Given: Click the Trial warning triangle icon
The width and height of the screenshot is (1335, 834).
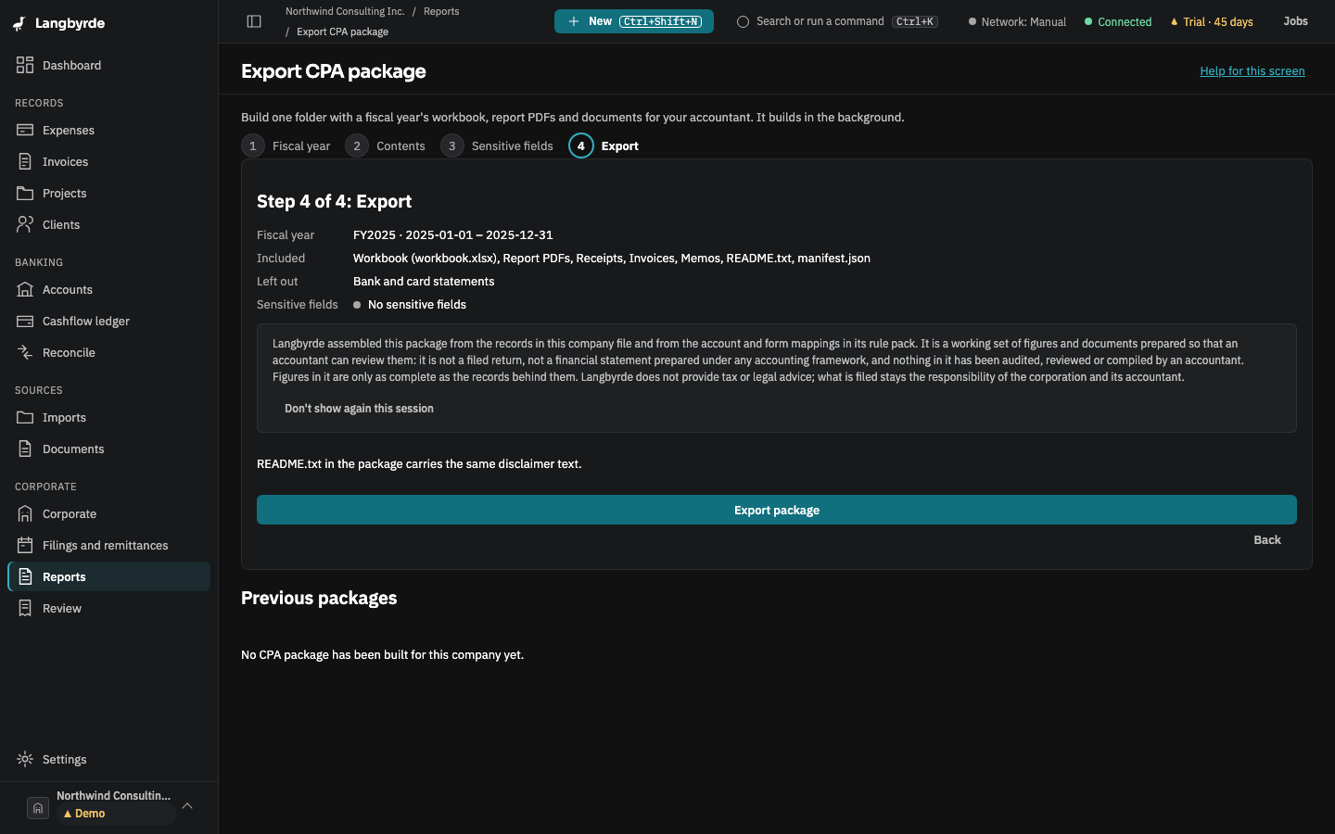Looking at the screenshot, I should pos(1175,21).
